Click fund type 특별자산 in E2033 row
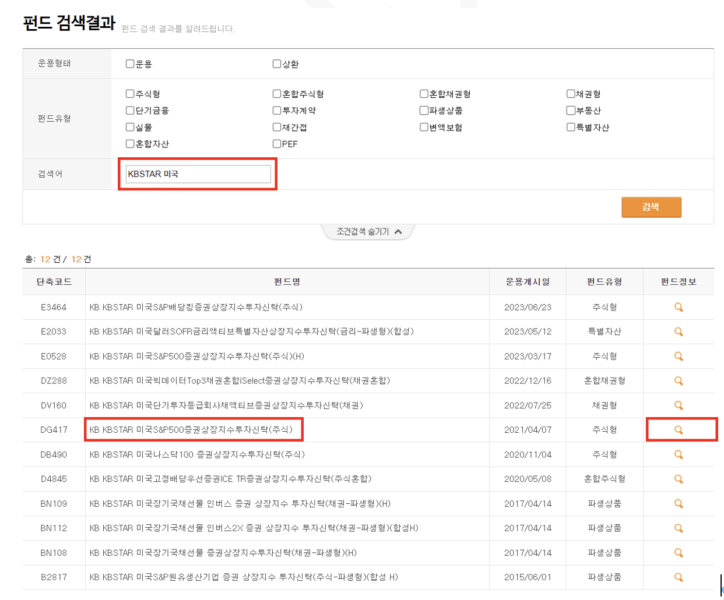The width and height of the screenshot is (724, 600). point(604,331)
